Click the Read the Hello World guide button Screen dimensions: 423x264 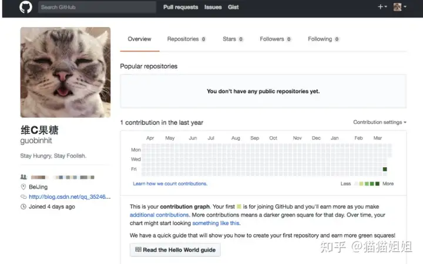pyautogui.click(x=175, y=250)
